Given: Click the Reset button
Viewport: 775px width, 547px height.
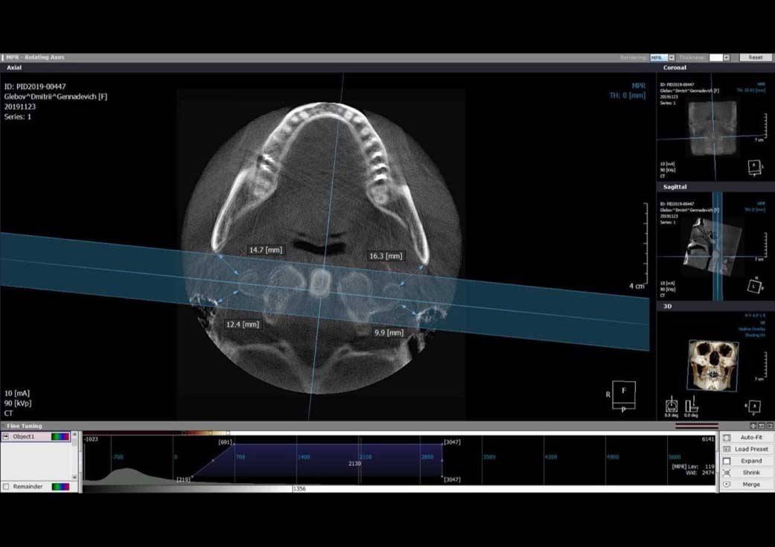Looking at the screenshot, I should 756,58.
